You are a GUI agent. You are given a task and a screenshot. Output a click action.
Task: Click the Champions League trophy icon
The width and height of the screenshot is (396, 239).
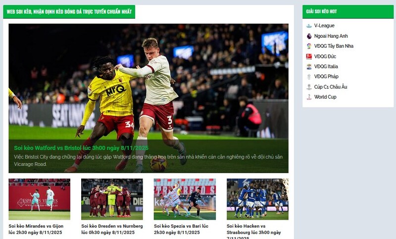point(309,87)
